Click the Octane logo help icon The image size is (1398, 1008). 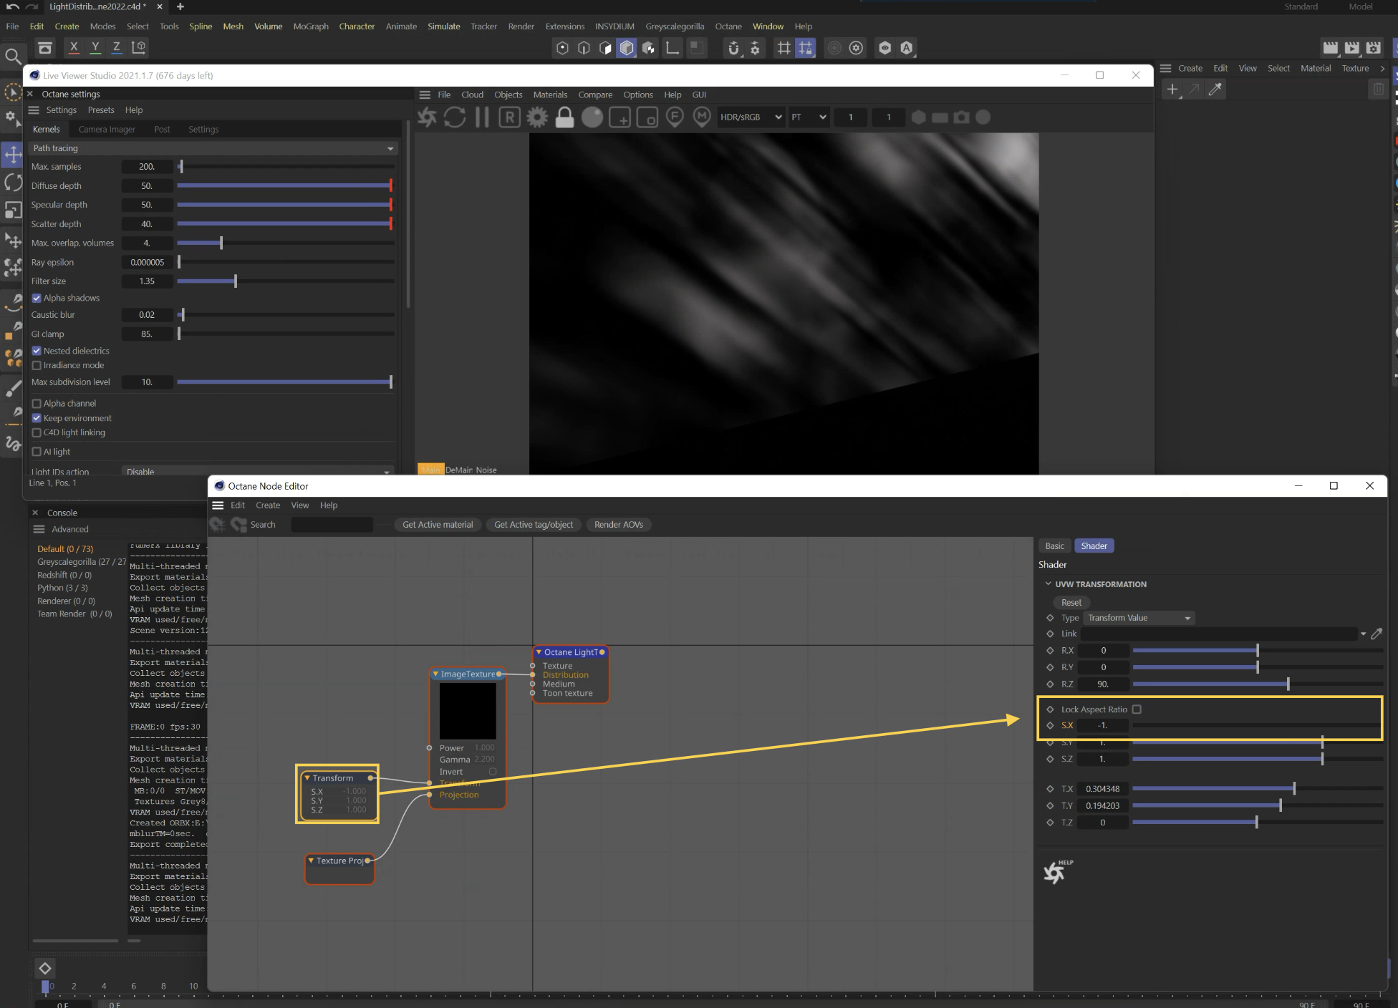pyautogui.click(x=1055, y=872)
